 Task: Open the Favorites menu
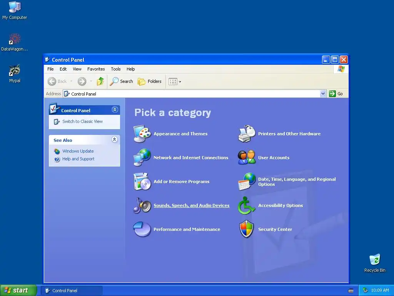96,69
